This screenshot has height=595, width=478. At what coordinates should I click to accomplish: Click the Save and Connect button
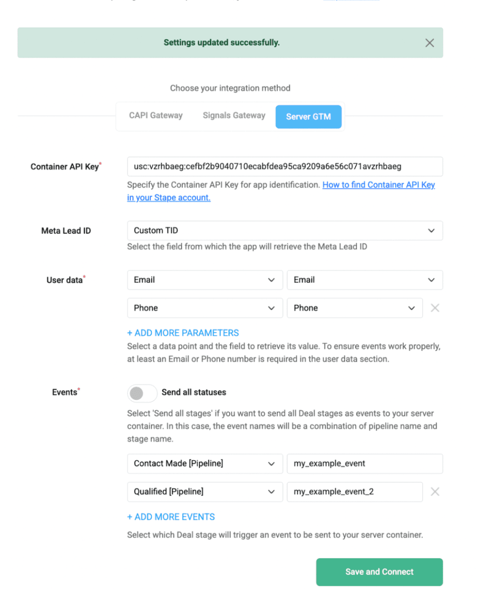(x=379, y=572)
